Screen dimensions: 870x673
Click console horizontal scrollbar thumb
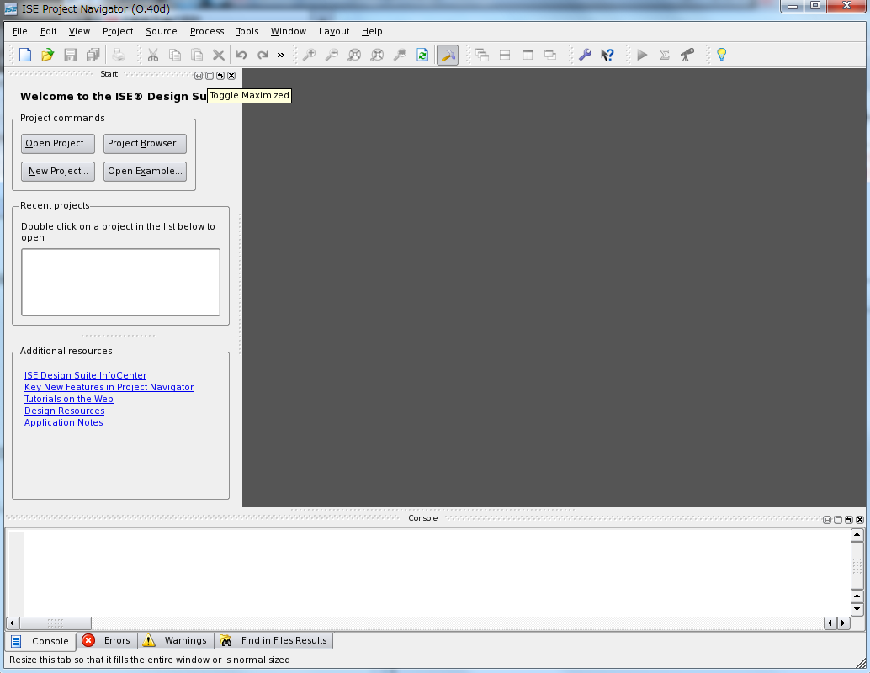coord(56,623)
